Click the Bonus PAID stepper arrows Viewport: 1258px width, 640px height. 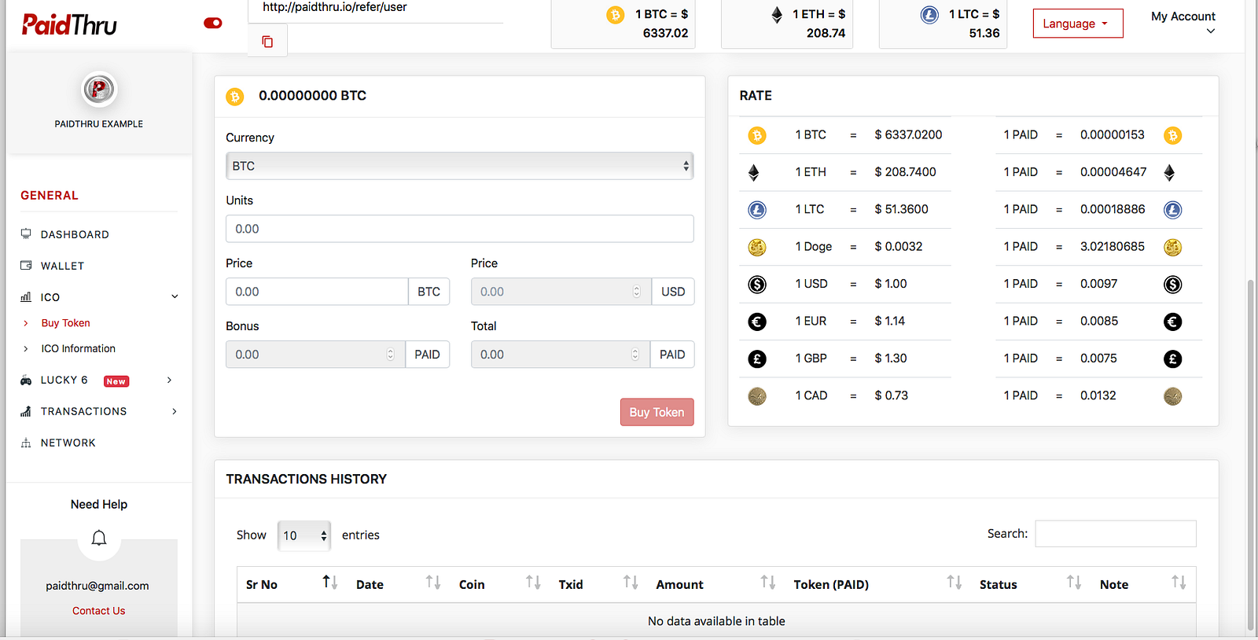[x=391, y=355]
